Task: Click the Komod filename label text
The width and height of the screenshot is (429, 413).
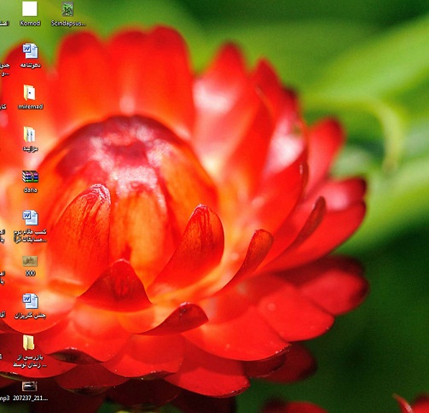Action: [x=30, y=23]
